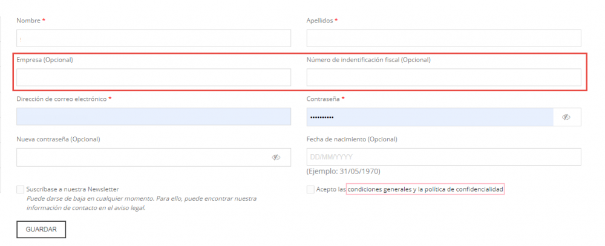Select the Nueva contraseña input field

[142, 157]
